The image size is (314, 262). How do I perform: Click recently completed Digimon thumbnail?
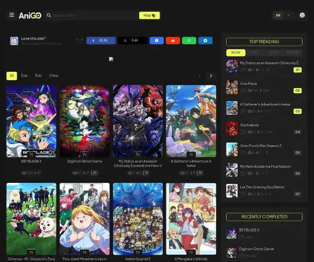231,253
